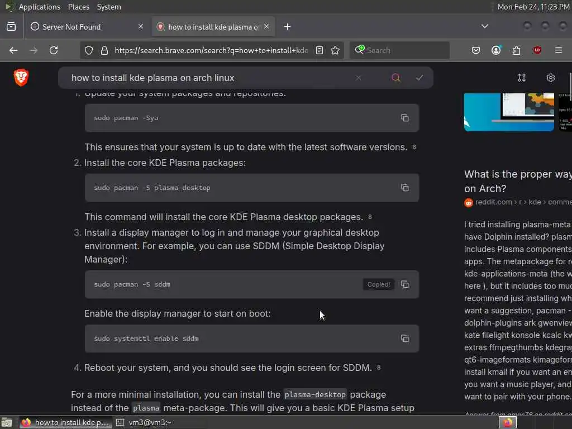Open 'What is the proper way' result

pyautogui.click(x=518, y=182)
